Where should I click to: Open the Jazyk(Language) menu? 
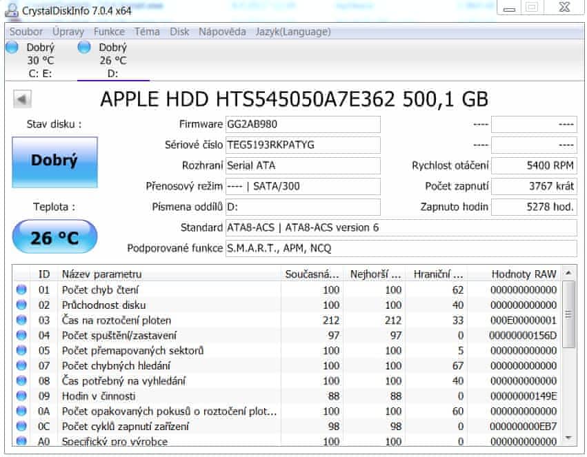293,32
